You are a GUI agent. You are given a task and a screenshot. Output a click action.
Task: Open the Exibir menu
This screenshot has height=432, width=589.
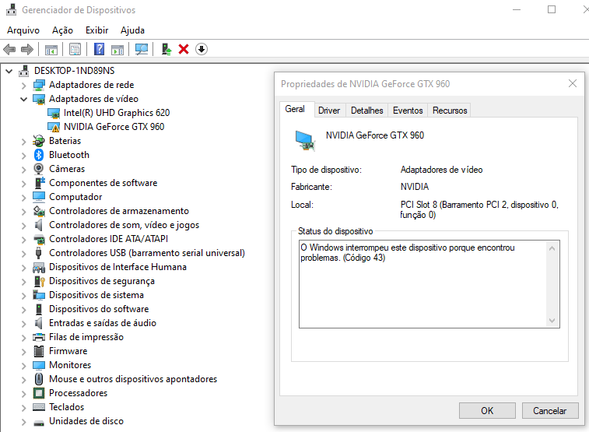(97, 30)
